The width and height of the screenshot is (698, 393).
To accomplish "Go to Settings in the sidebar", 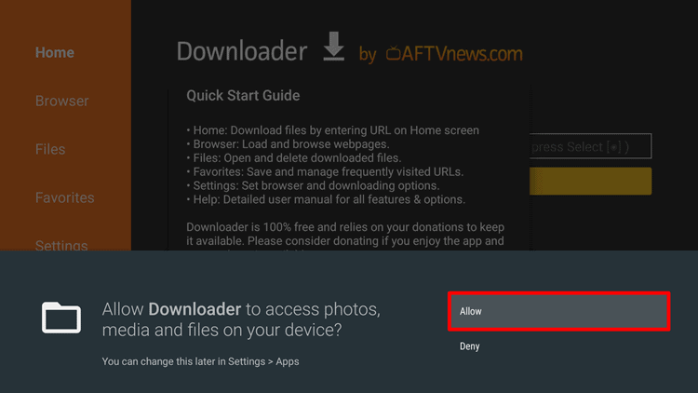I will [x=61, y=245].
